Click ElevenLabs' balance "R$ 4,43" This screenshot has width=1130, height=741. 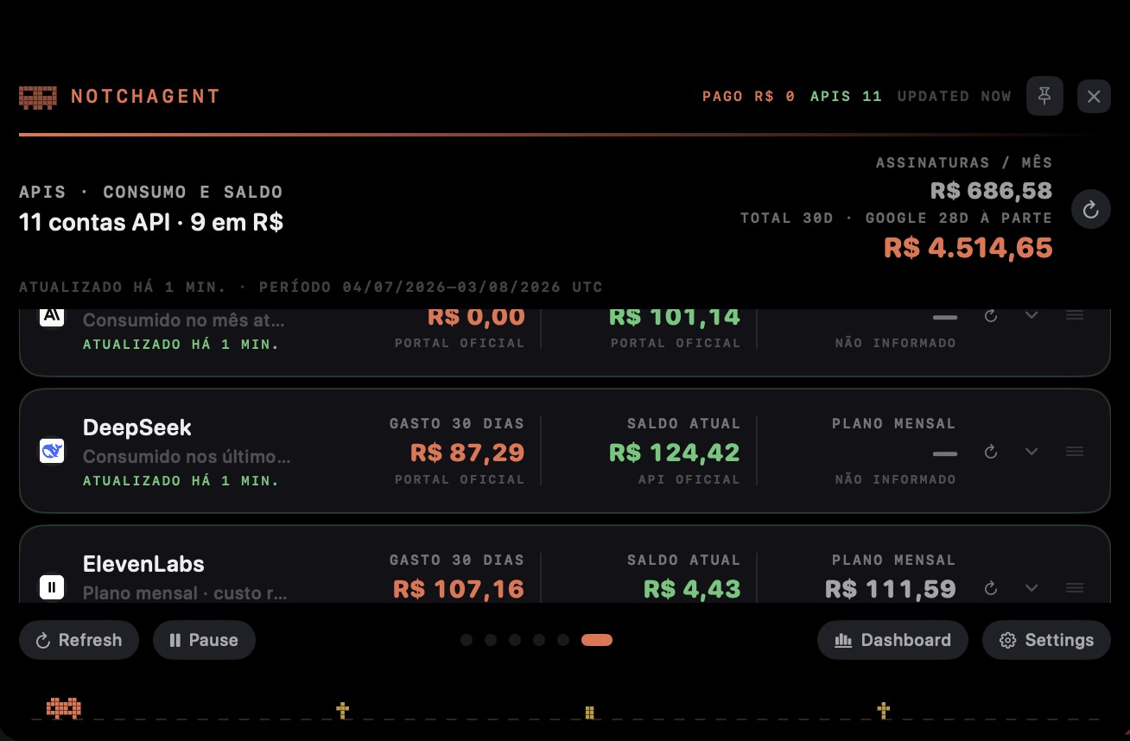tap(692, 589)
